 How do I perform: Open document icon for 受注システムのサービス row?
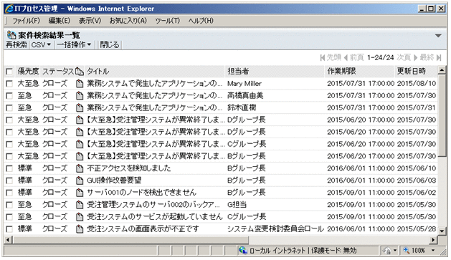(x=80, y=217)
